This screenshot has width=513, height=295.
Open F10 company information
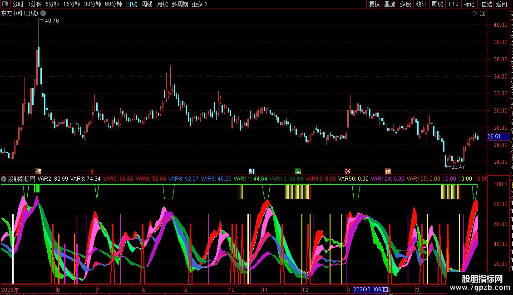[x=454, y=4]
